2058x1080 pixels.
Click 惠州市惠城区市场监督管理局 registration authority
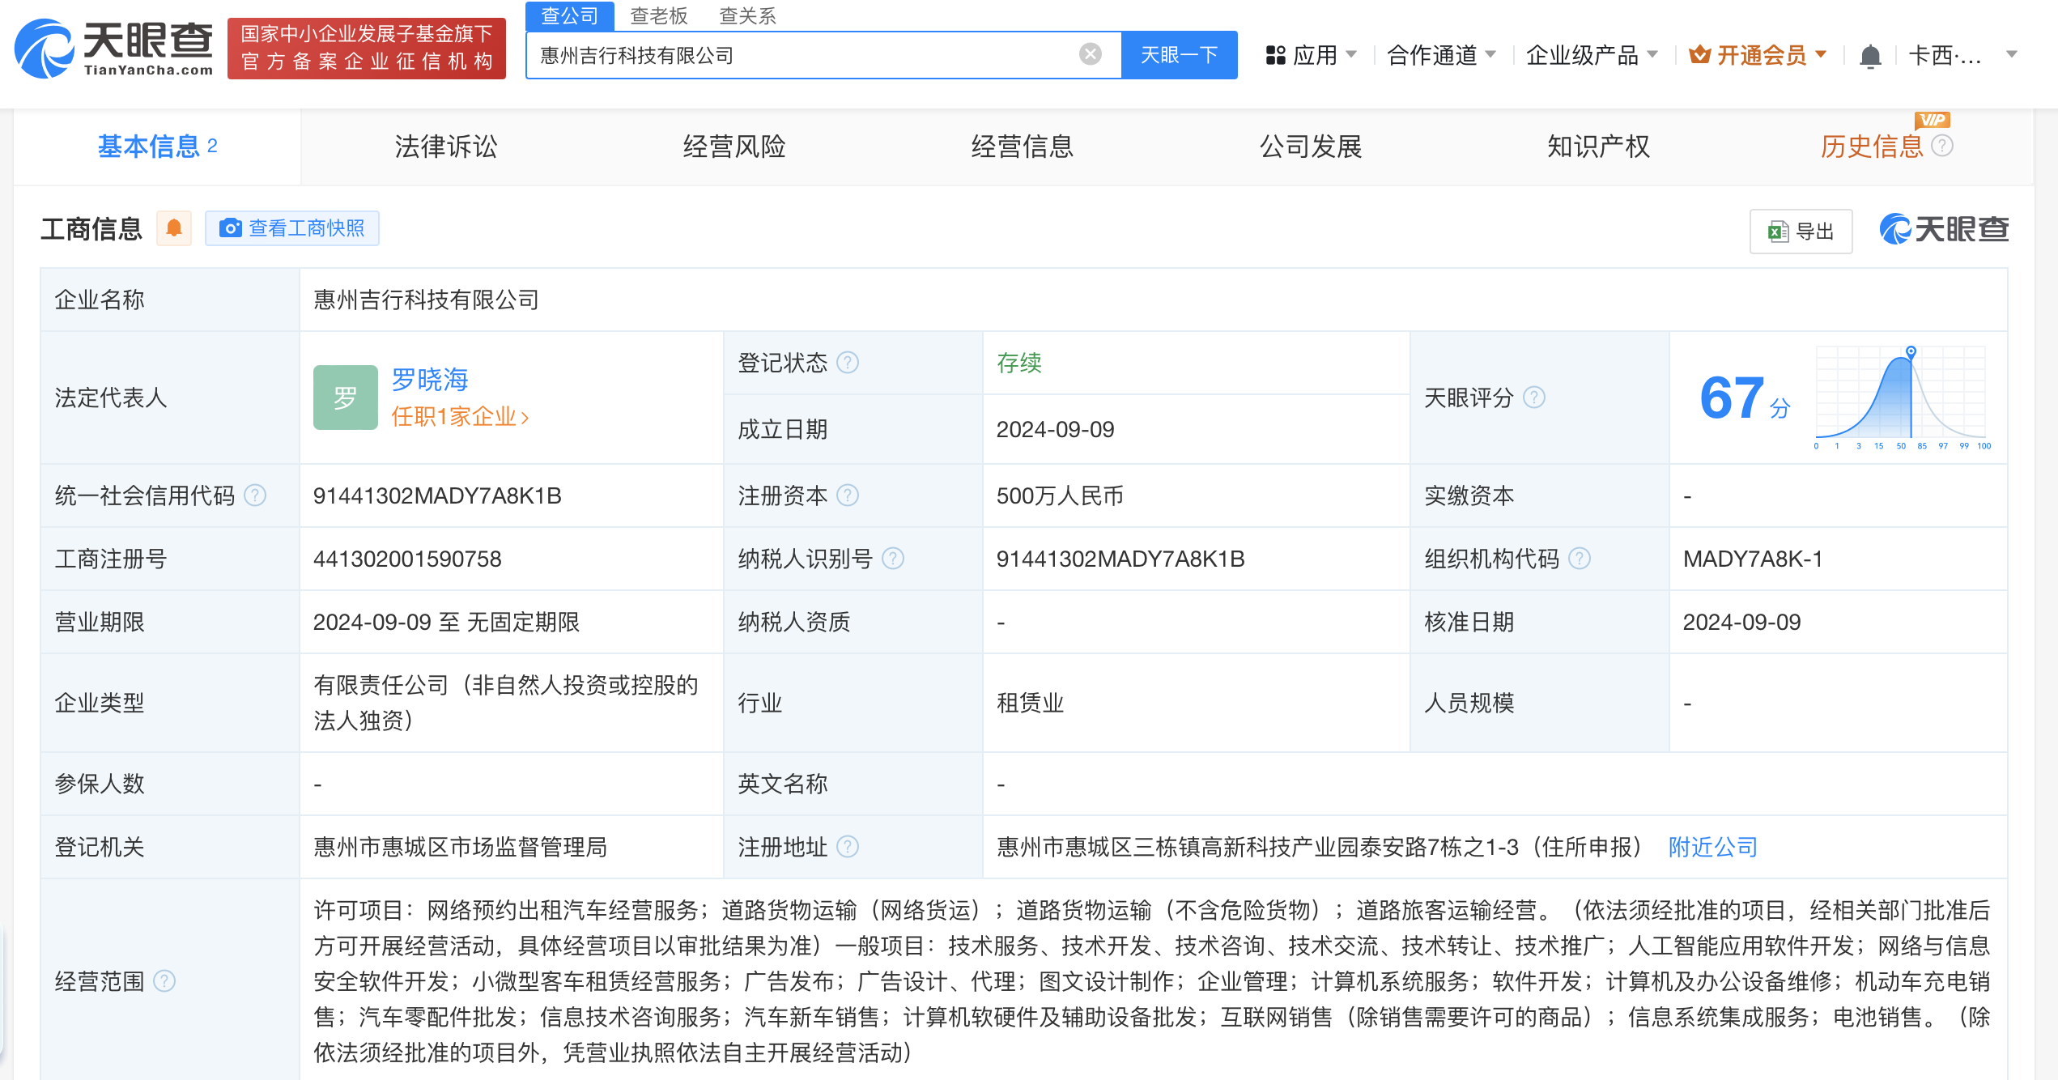(461, 847)
